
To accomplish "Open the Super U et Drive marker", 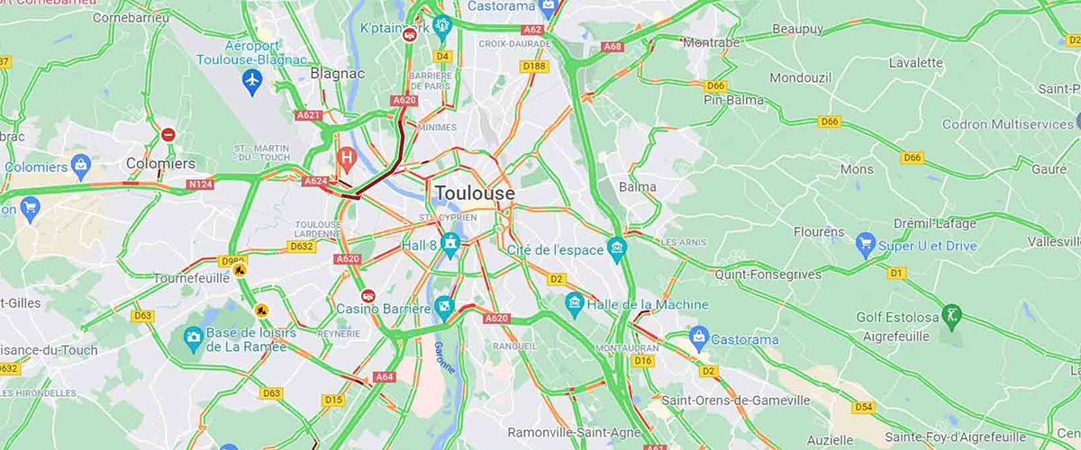I will 866,243.
